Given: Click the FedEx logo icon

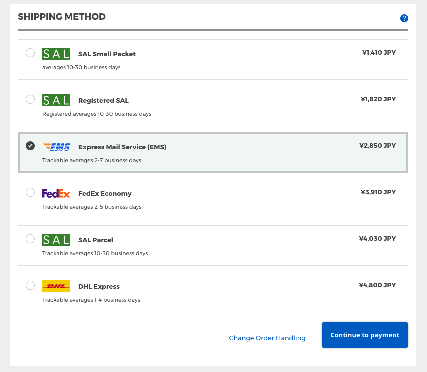Looking at the screenshot, I should click(x=56, y=193).
